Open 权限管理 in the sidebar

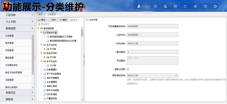pyautogui.click(x=16, y=50)
